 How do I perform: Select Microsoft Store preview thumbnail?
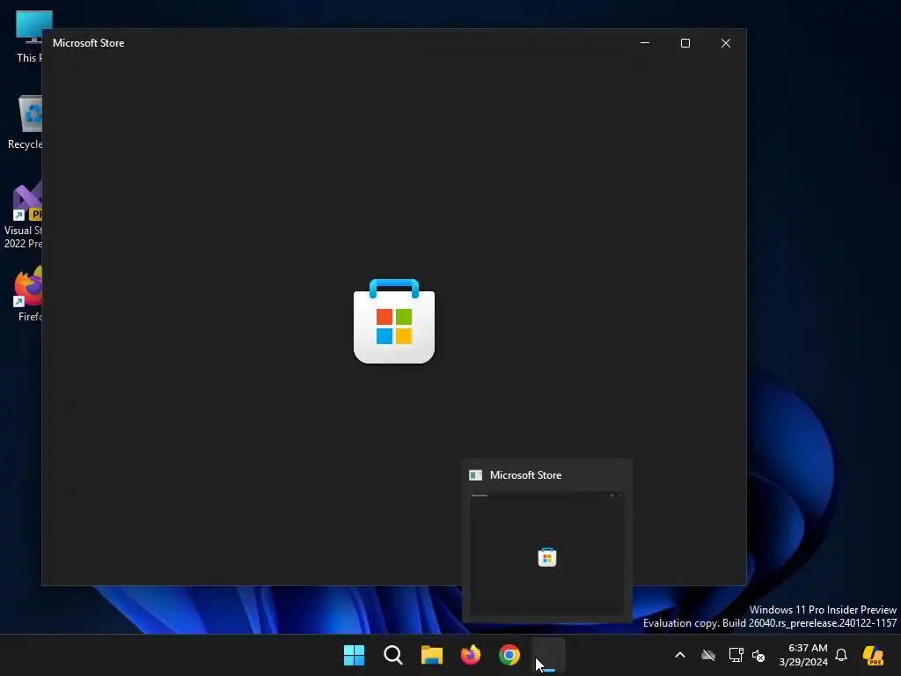point(547,555)
